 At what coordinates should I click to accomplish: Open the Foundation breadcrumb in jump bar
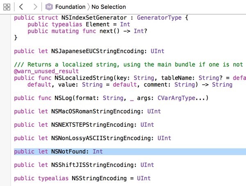coord(70,7)
